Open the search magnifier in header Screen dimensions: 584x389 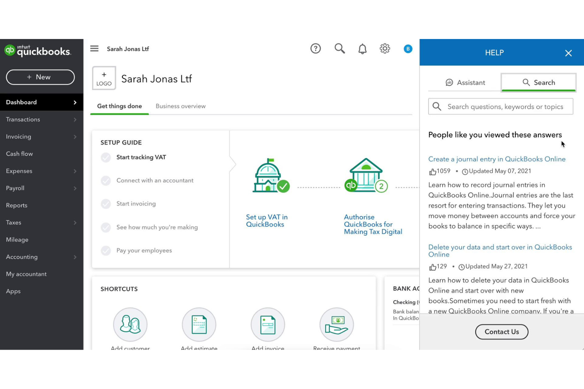tap(340, 48)
